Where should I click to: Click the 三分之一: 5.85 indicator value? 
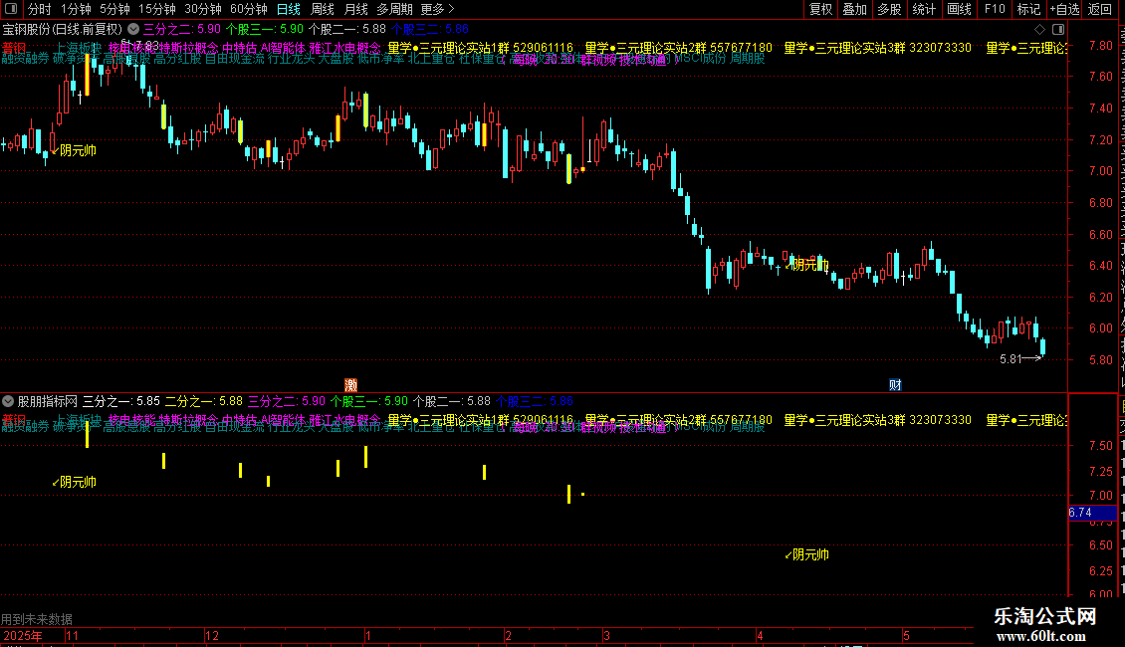[x=121, y=401]
